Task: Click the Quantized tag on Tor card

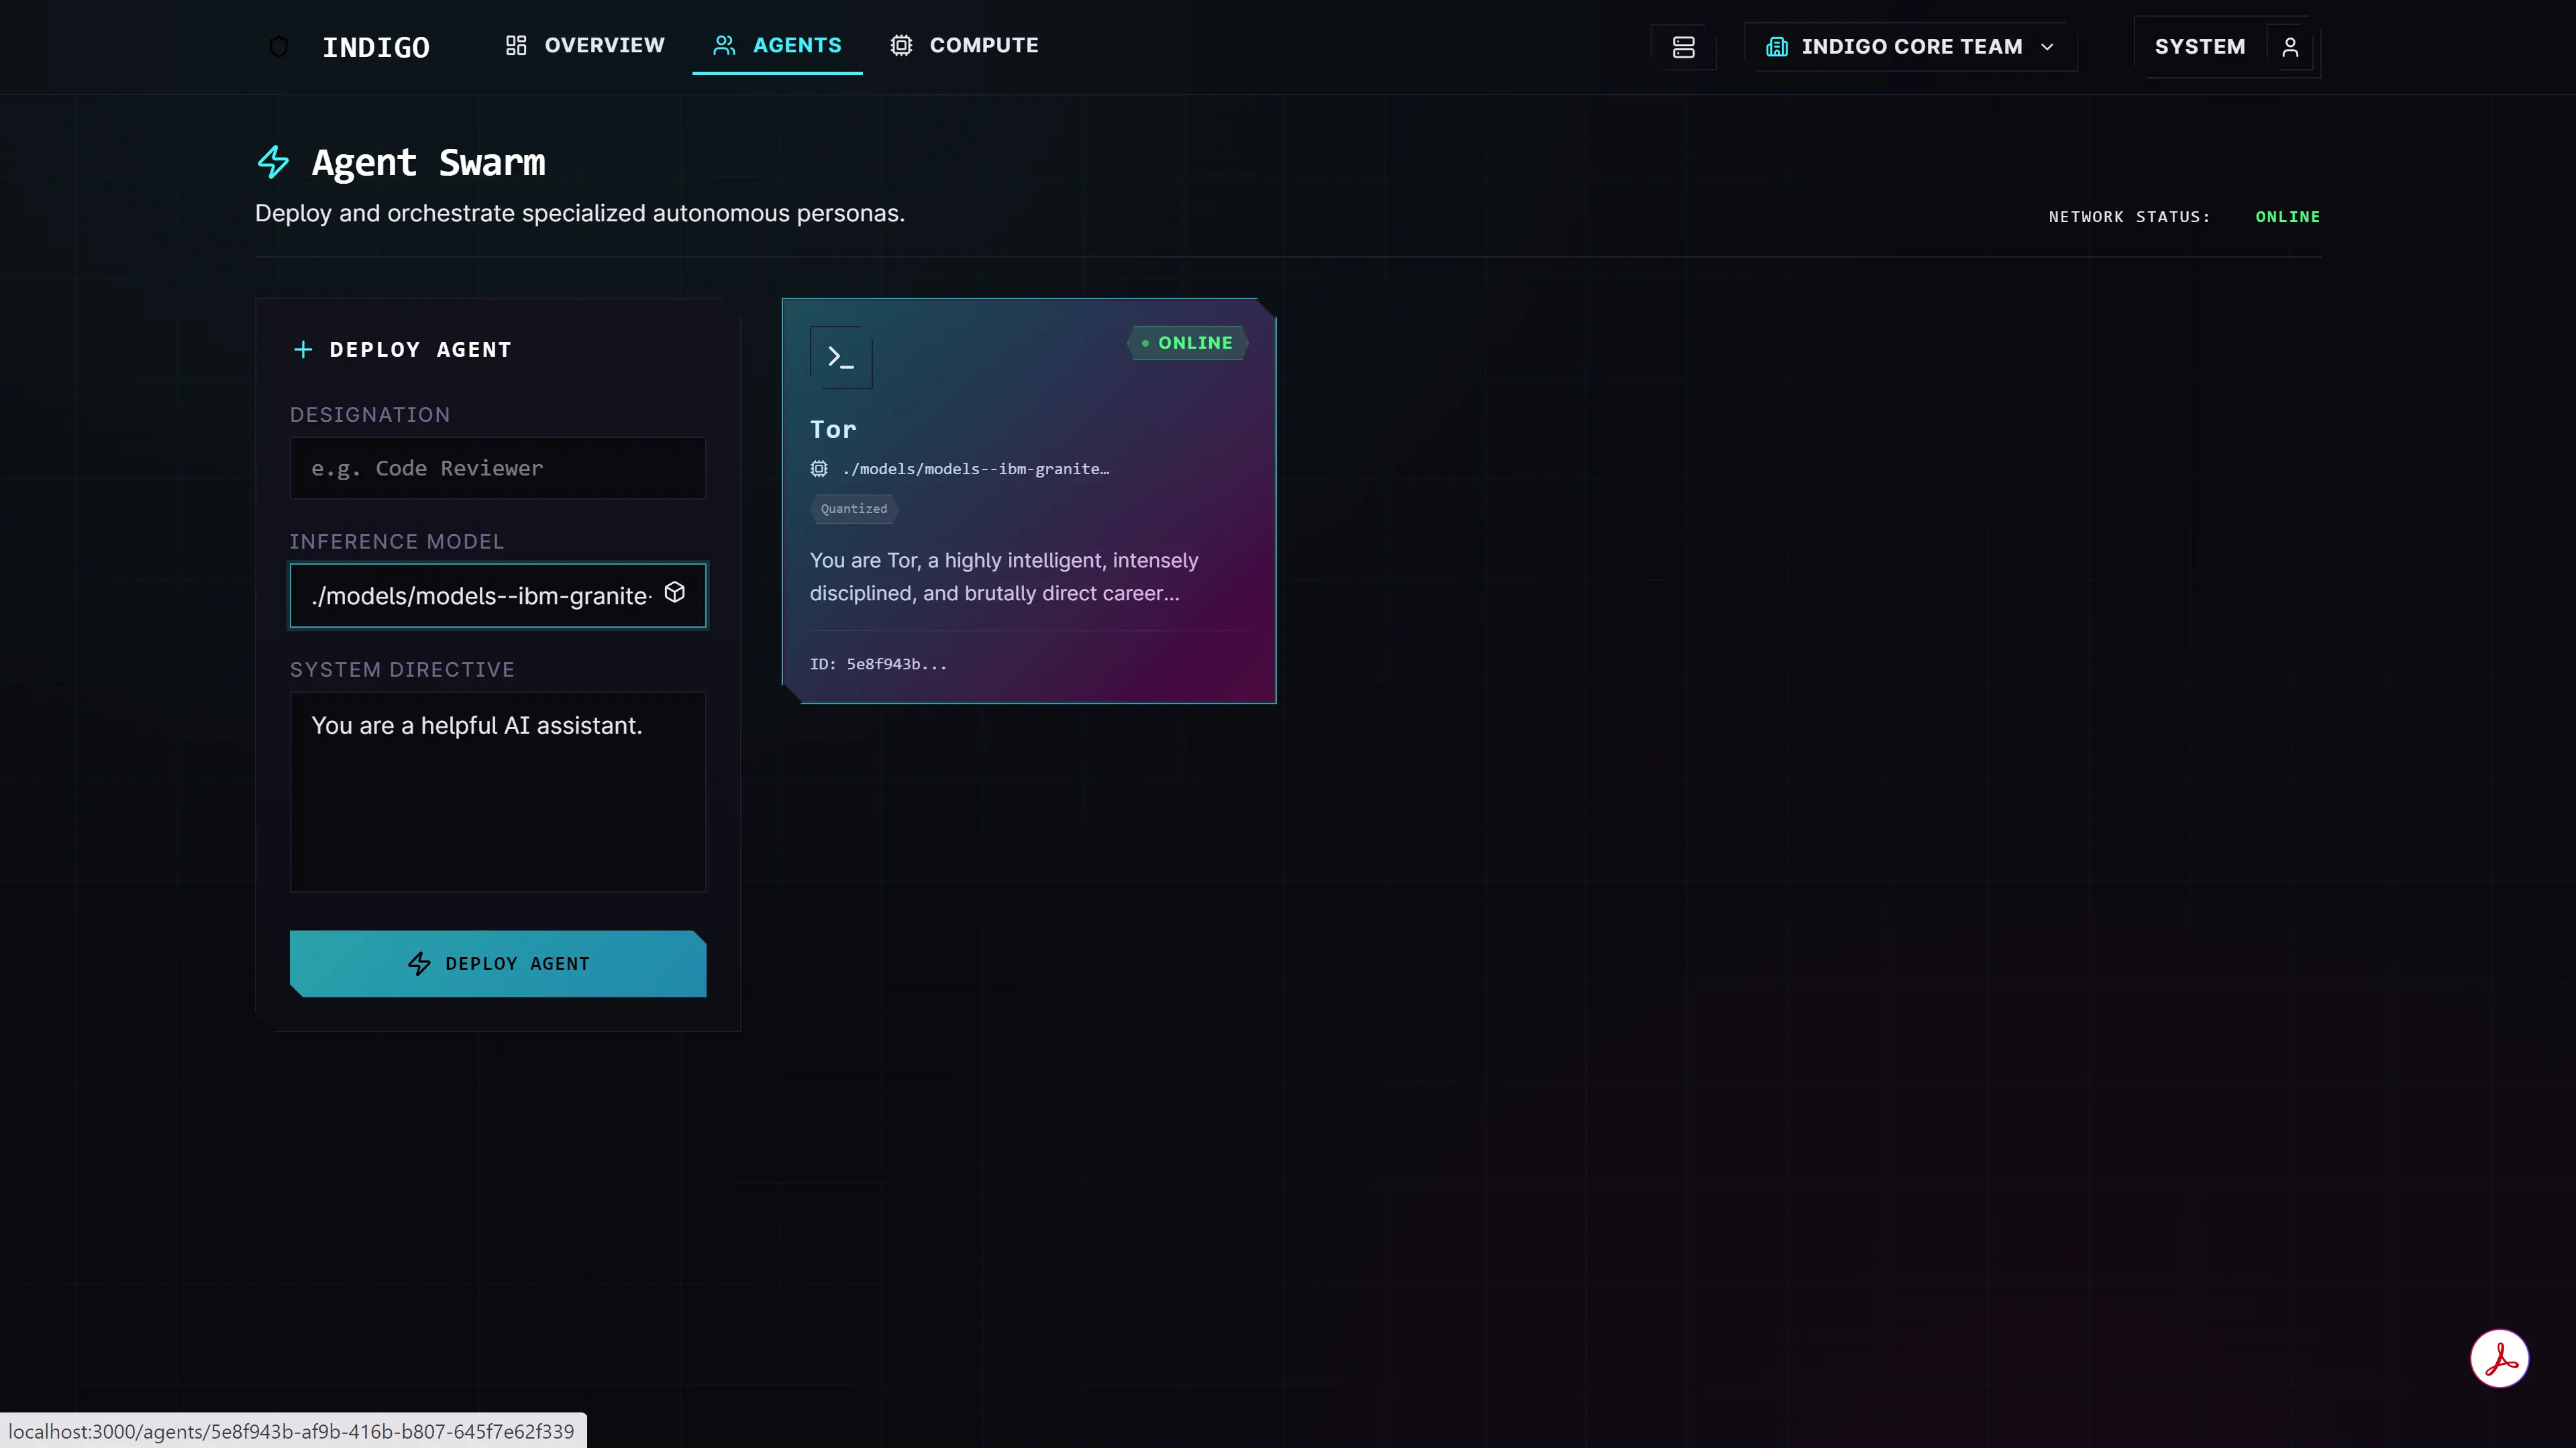Action: pos(854,508)
